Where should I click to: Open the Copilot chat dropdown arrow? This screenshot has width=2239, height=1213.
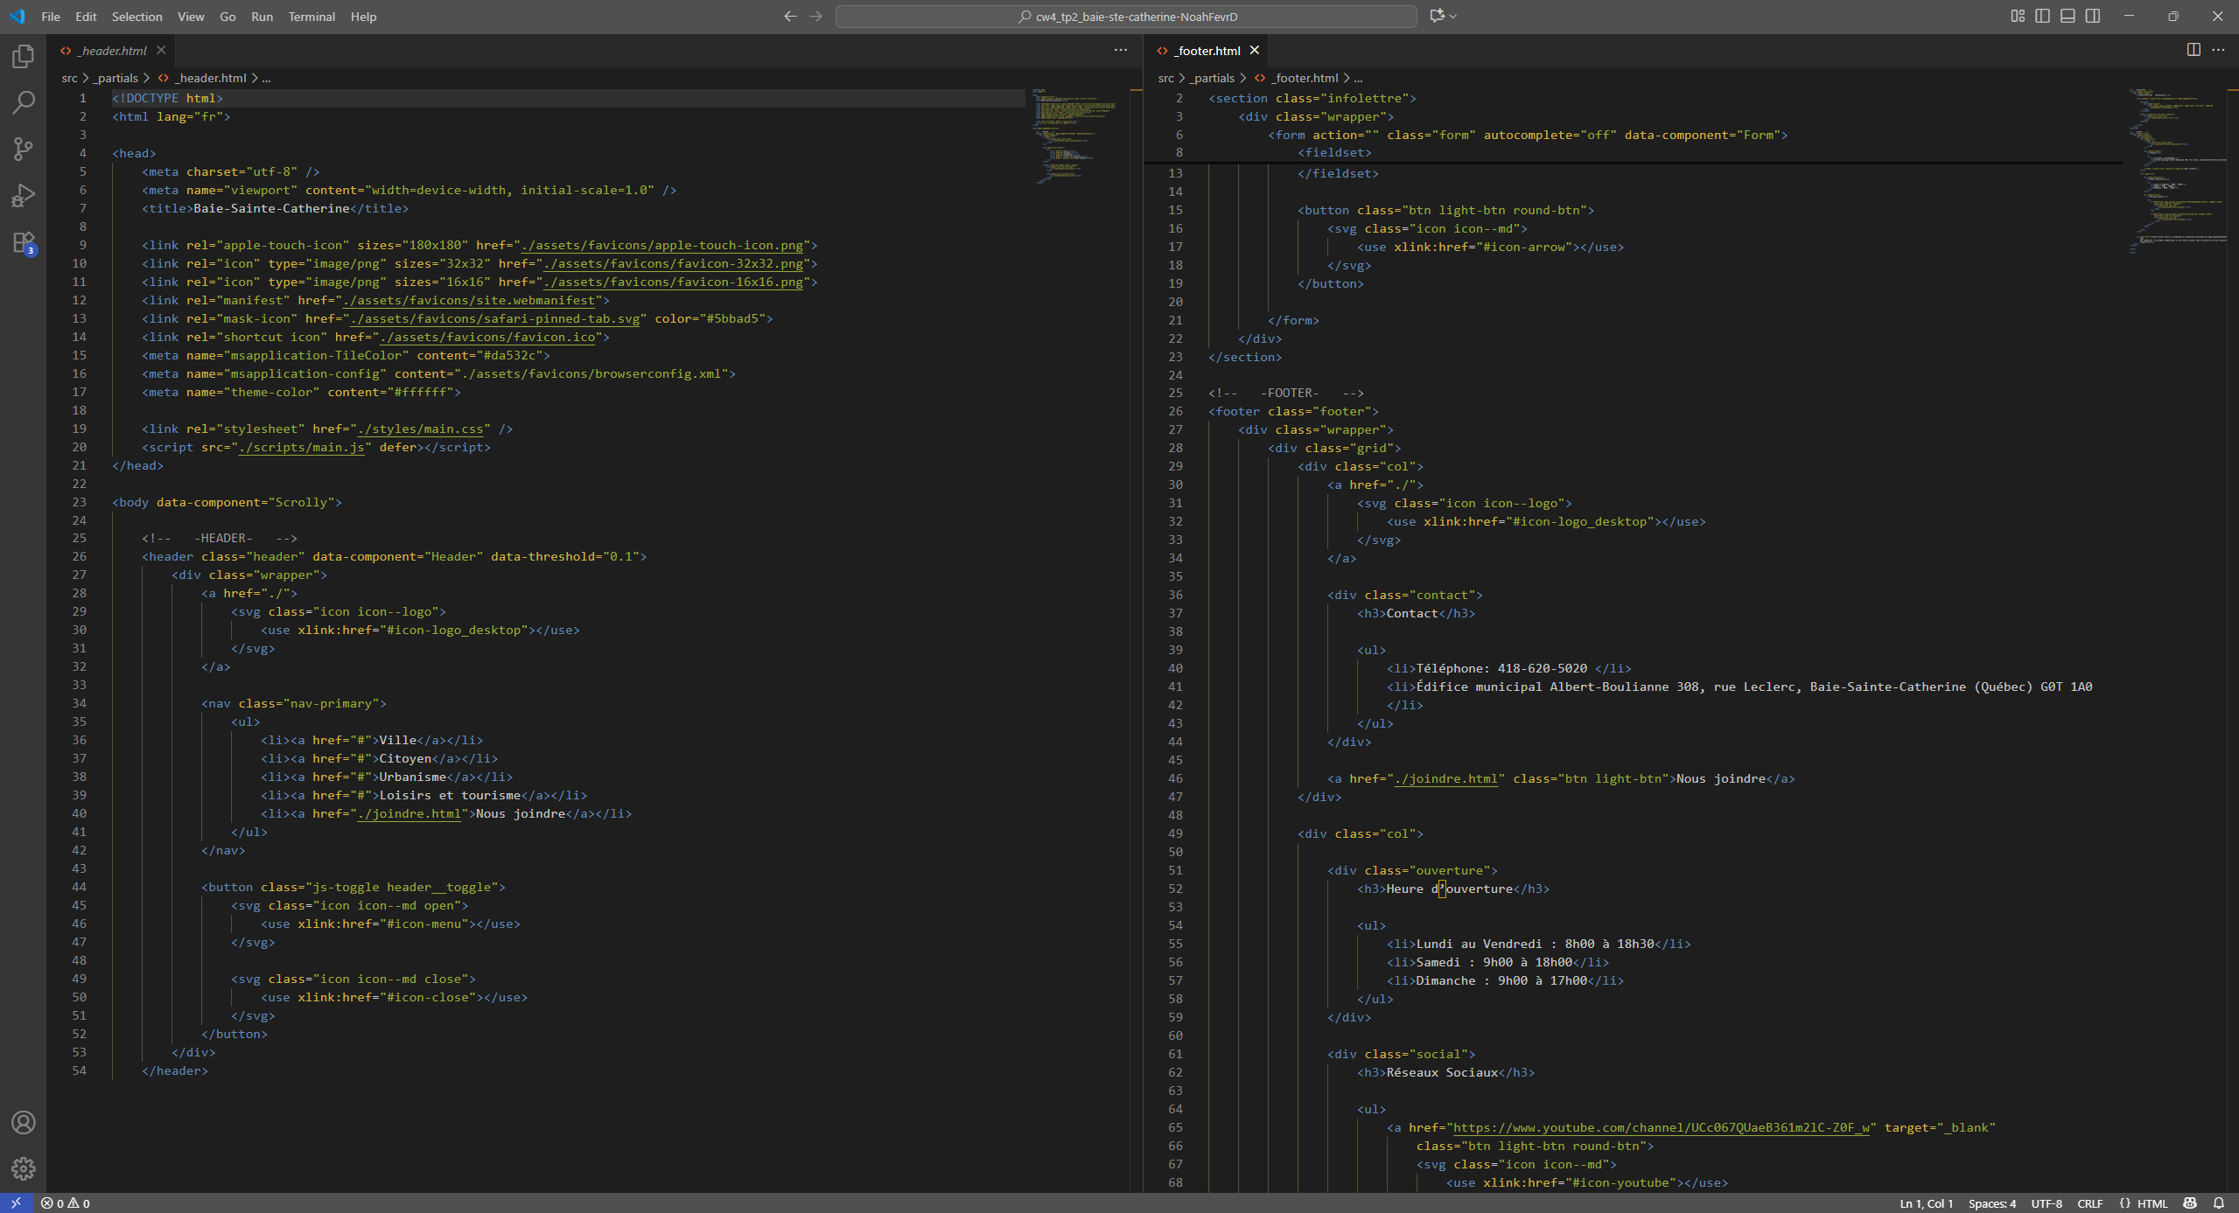click(x=1453, y=16)
